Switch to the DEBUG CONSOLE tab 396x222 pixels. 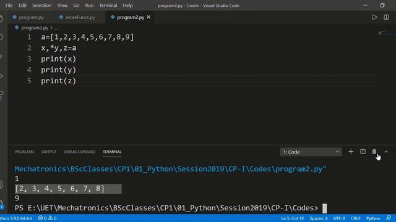[80, 152]
